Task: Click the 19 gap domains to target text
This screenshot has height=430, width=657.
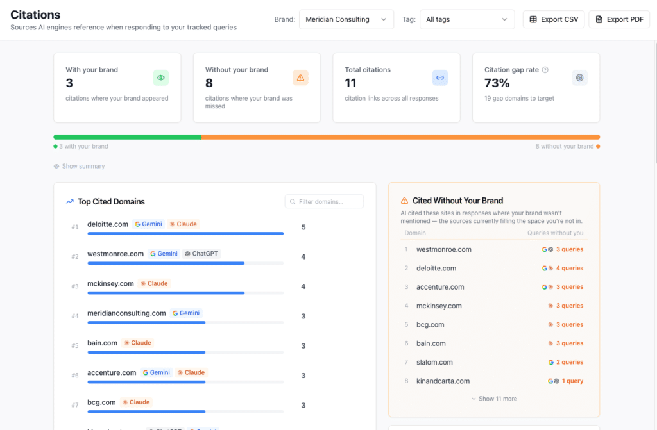Action: [x=519, y=99]
